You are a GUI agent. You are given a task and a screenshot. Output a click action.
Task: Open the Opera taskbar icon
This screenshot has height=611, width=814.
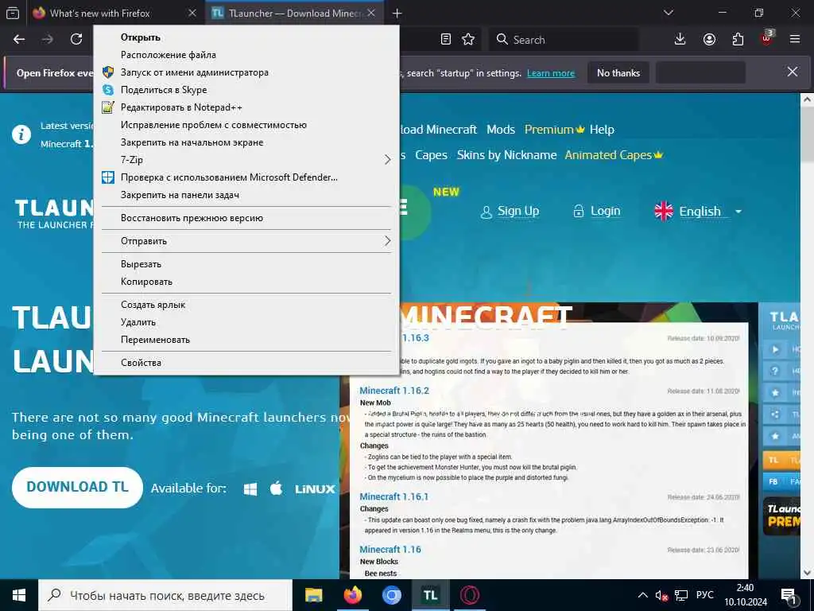469,595
